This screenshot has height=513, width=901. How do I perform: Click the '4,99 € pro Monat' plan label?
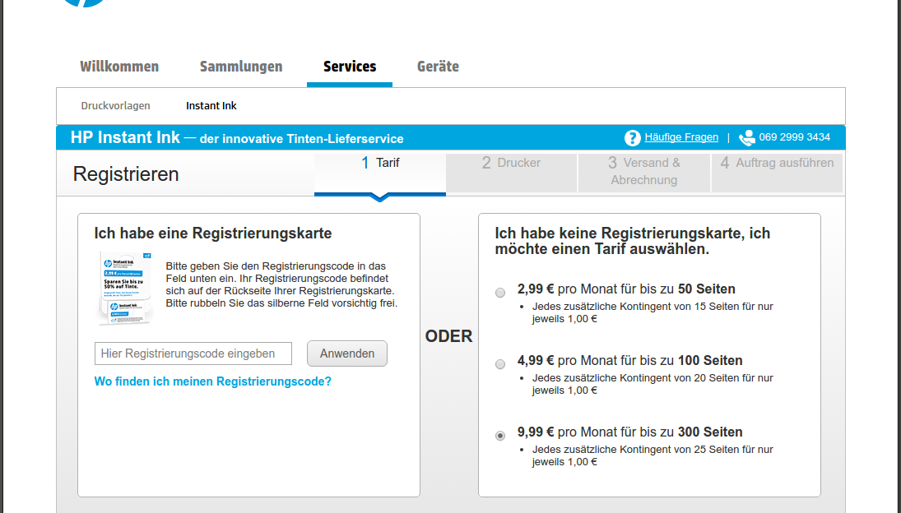tap(629, 361)
